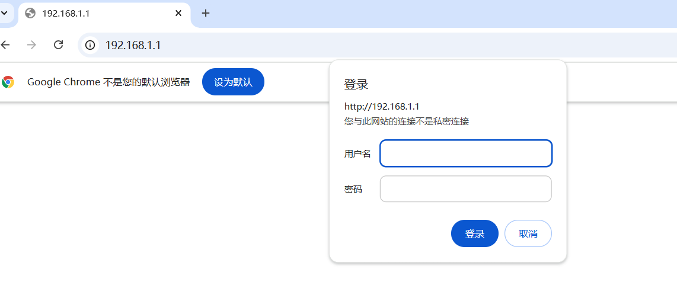Focus the 用户名 input field
This screenshot has height=301, width=677.
(x=466, y=153)
